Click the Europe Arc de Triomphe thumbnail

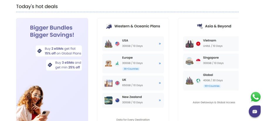click(x=109, y=64)
